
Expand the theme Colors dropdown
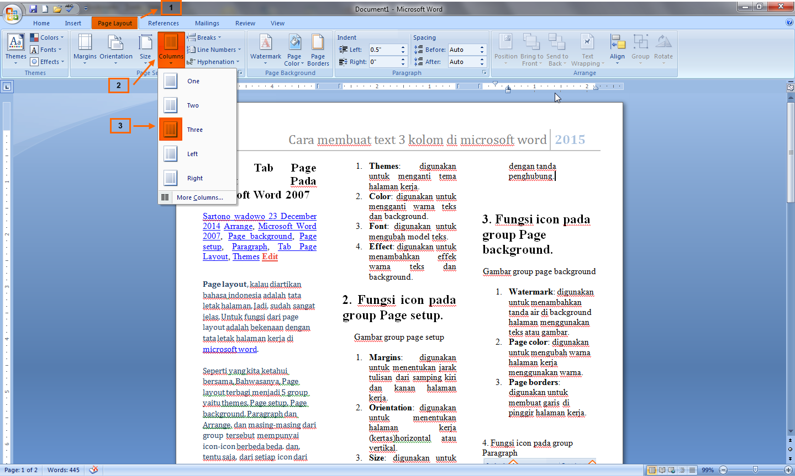(48, 38)
